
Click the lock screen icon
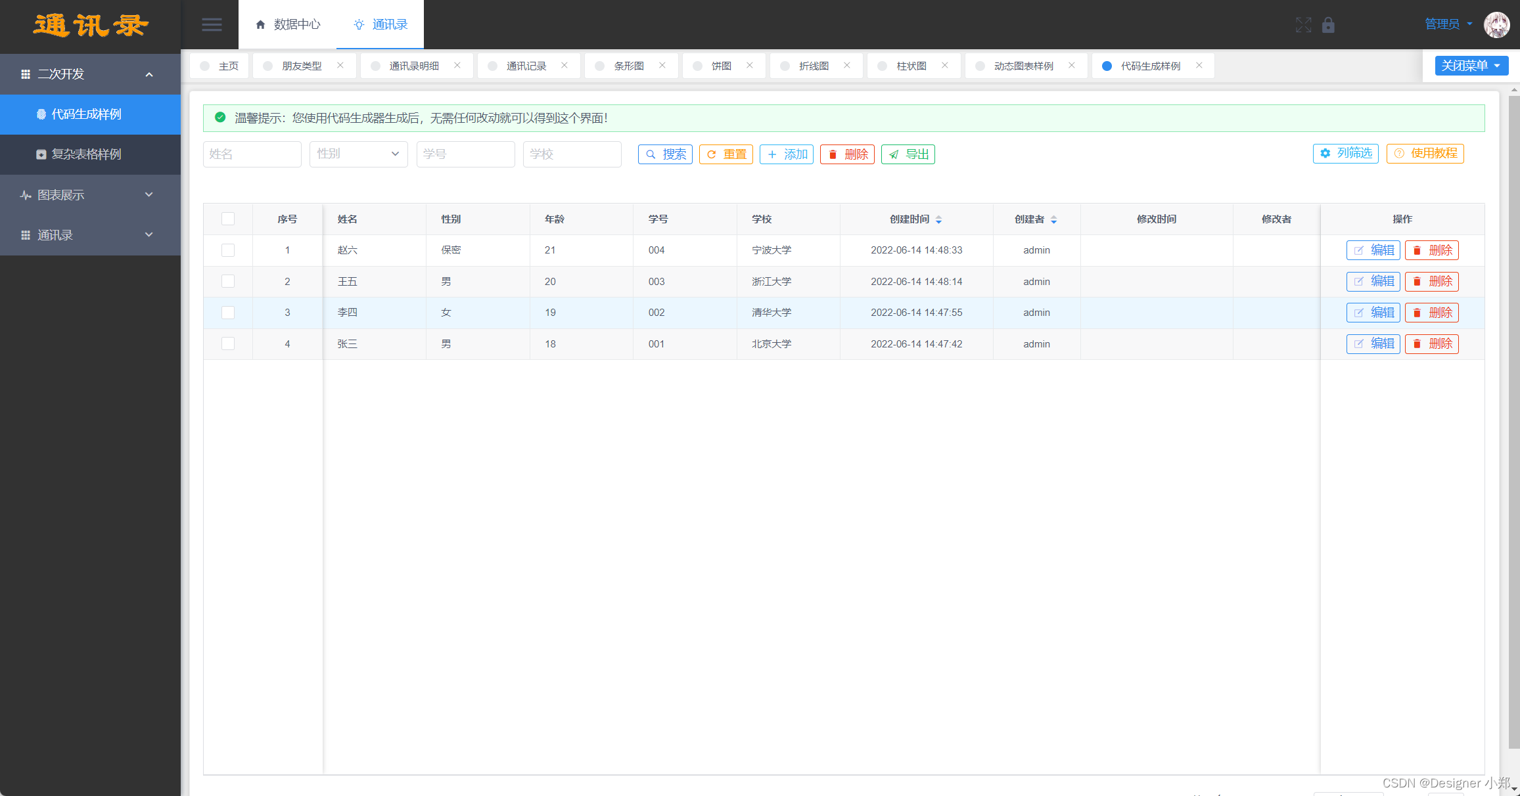click(1328, 25)
